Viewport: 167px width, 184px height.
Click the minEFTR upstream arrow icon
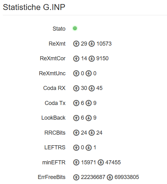click(x=76, y=162)
